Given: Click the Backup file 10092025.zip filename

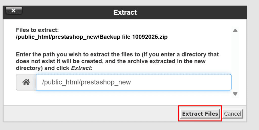Looking at the screenshot, I should (134, 37).
